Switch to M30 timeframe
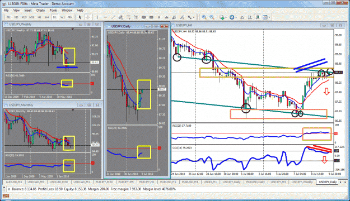Screen dimensions: 350x201 coord(32,17)
